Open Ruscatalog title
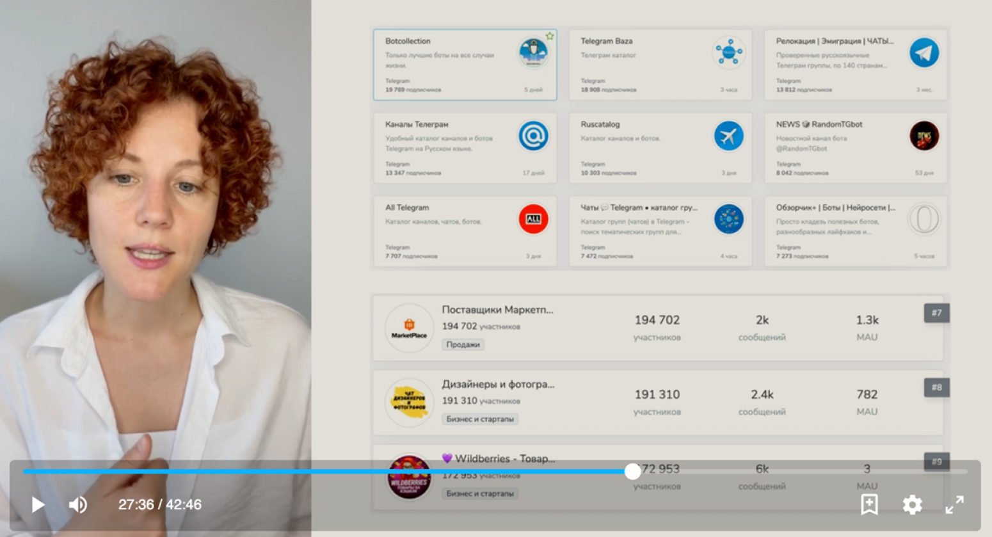This screenshot has width=992, height=537. 600,124
